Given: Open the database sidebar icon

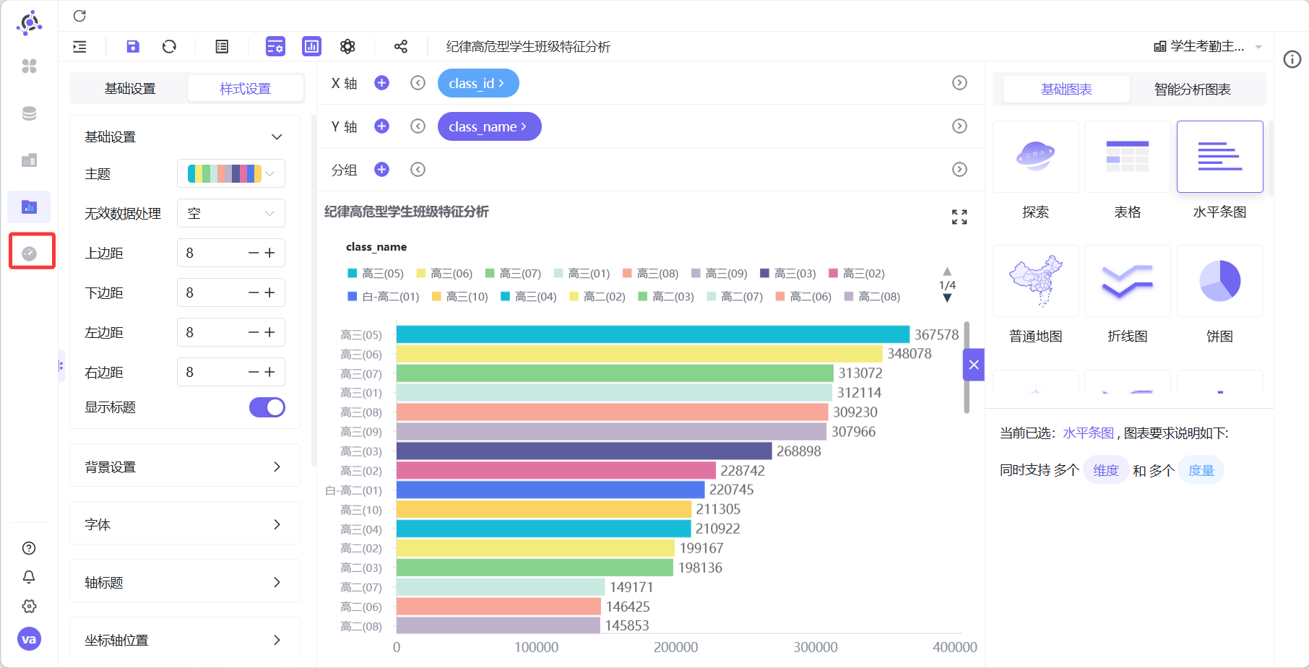Looking at the screenshot, I should coord(29,113).
